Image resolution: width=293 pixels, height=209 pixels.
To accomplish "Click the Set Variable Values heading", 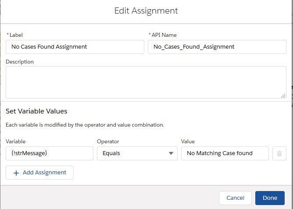I will (36, 111).
